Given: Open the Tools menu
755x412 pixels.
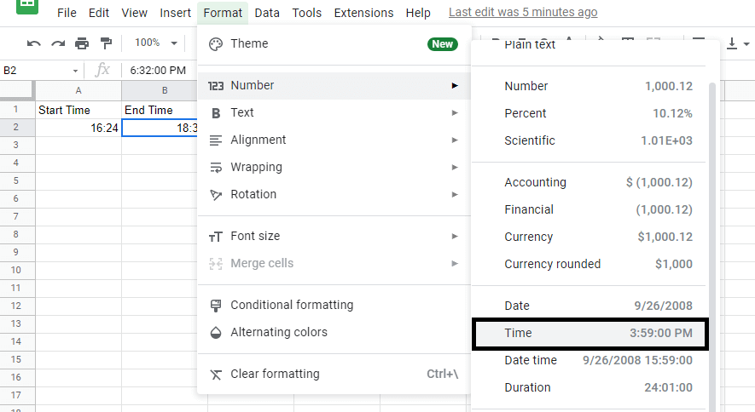Looking at the screenshot, I should tap(307, 13).
